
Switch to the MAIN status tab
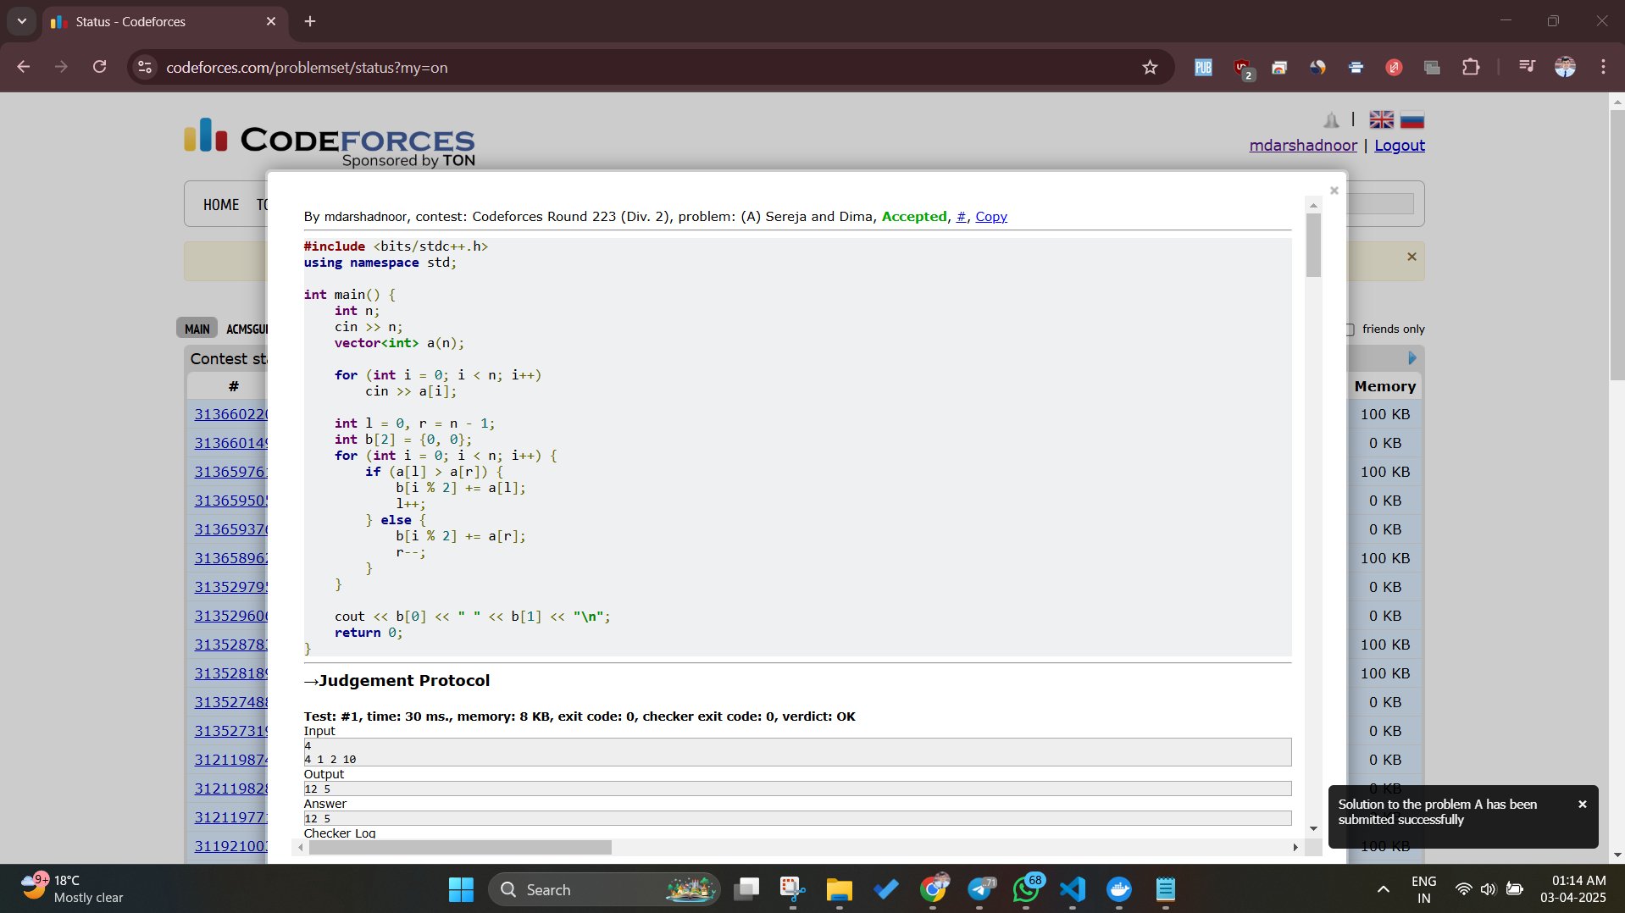click(197, 329)
